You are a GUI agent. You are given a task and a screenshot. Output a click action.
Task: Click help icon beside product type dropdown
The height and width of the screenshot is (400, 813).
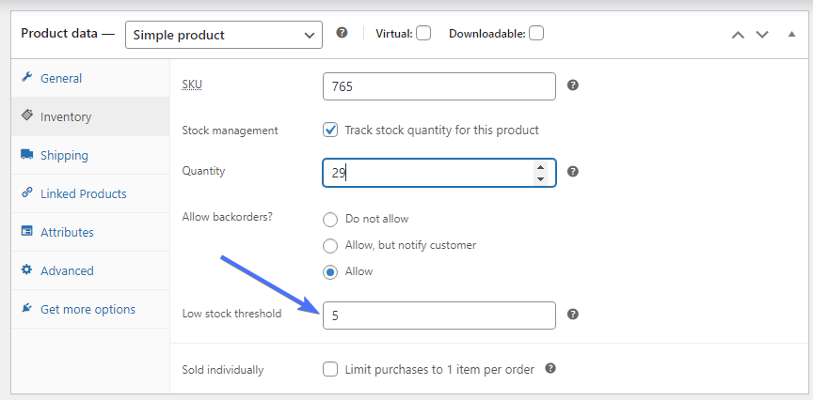[343, 33]
